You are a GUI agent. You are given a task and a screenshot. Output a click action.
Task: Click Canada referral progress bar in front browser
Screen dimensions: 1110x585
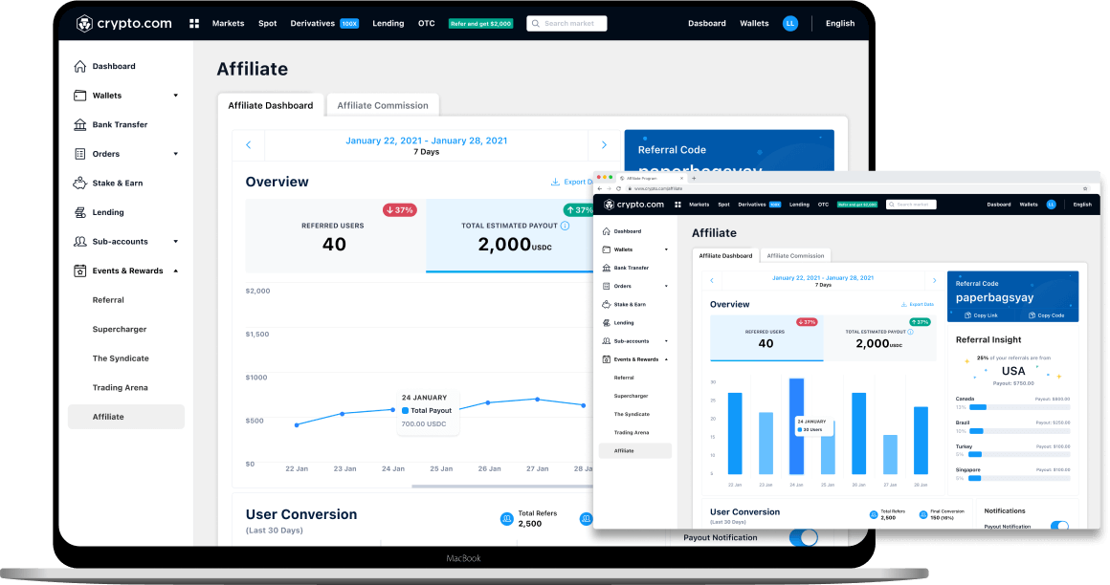pyautogui.click(x=1019, y=407)
